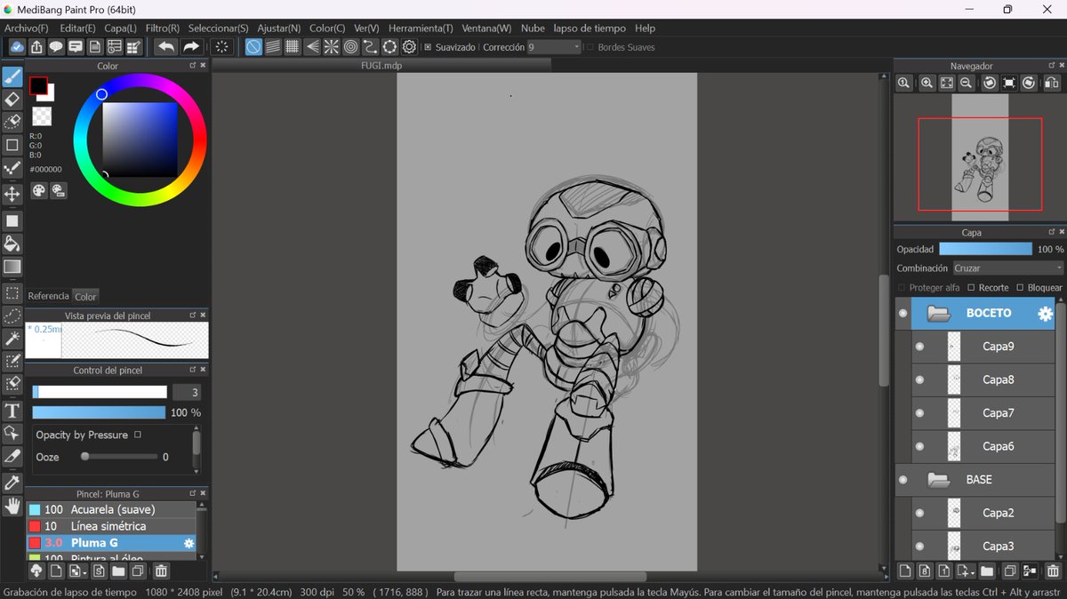Viewport: 1067px width, 599px height.
Task: Toggle Opacity by Pressure checkbox
Action: [x=137, y=435]
